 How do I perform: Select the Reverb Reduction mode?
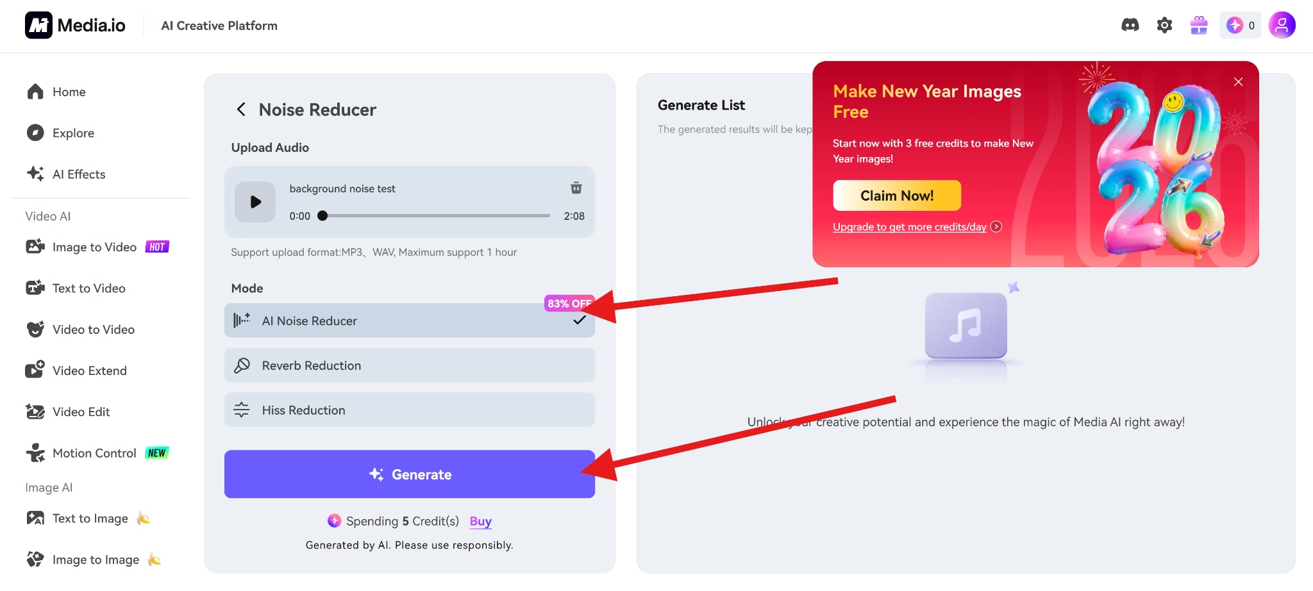[x=409, y=365]
